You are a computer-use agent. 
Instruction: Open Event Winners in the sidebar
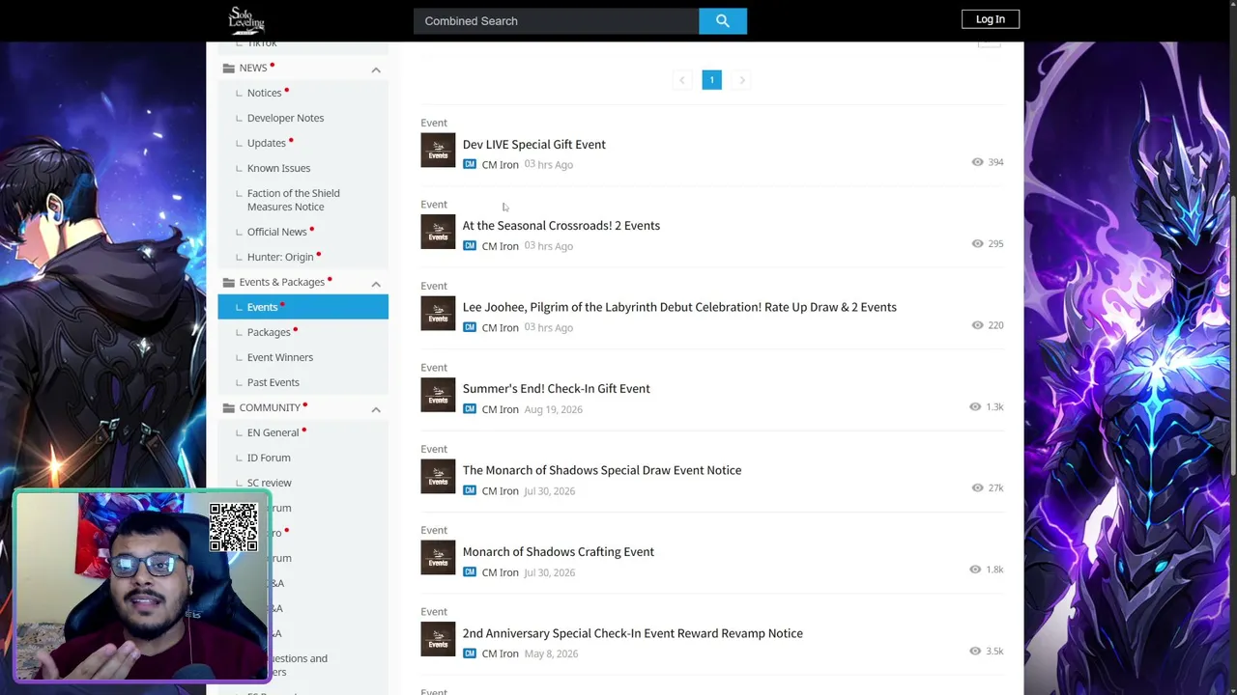[280, 357]
